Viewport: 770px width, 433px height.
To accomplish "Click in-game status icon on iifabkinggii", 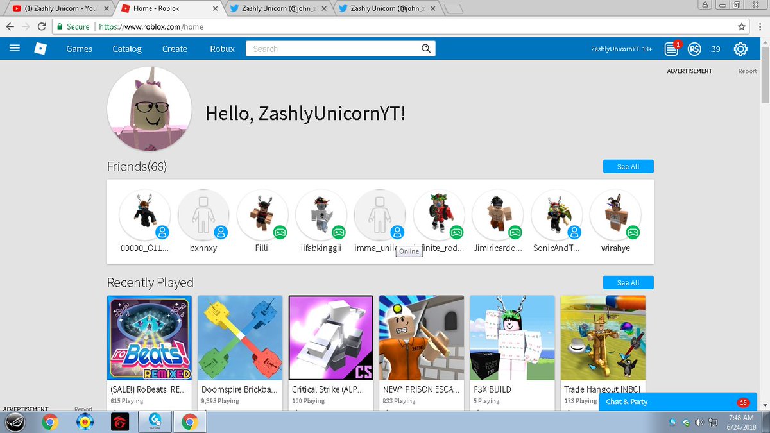I will (x=339, y=232).
